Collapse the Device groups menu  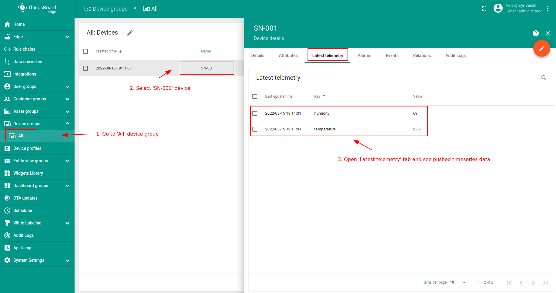[x=67, y=124]
